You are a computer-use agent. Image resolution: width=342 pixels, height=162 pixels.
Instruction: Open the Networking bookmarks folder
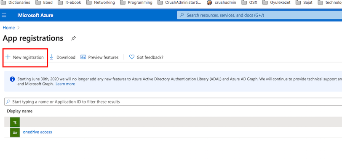click(x=101, y=3)
